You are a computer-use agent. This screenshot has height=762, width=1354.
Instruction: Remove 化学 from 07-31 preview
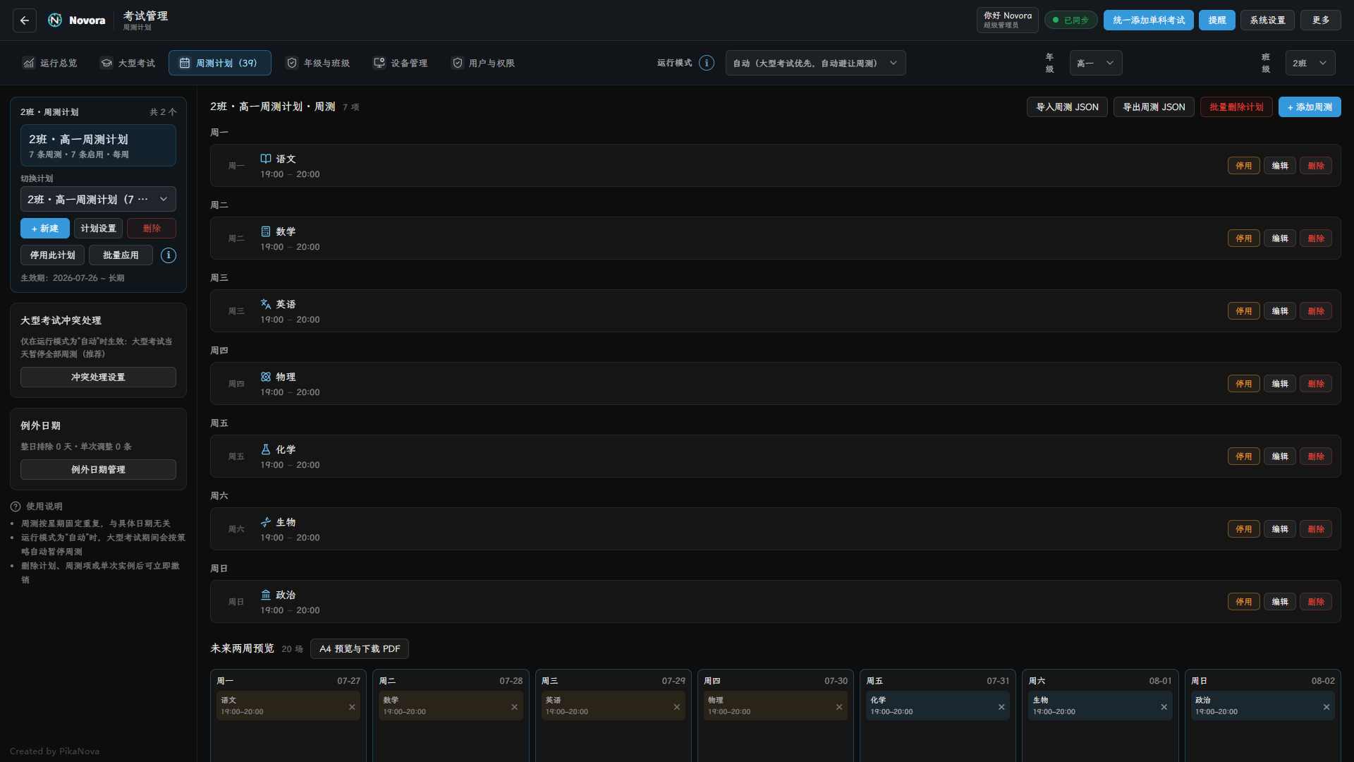coord(1001,707)
